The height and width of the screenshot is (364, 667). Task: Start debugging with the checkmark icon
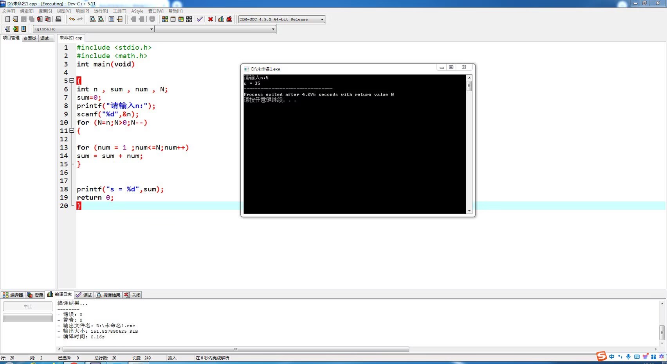pyautogui.click(x=200, y=19)
